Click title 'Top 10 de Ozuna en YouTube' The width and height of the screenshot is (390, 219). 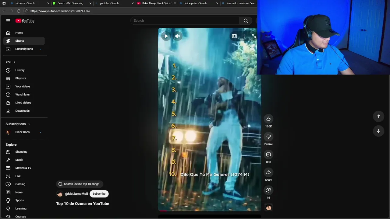(x=83, y=204)
